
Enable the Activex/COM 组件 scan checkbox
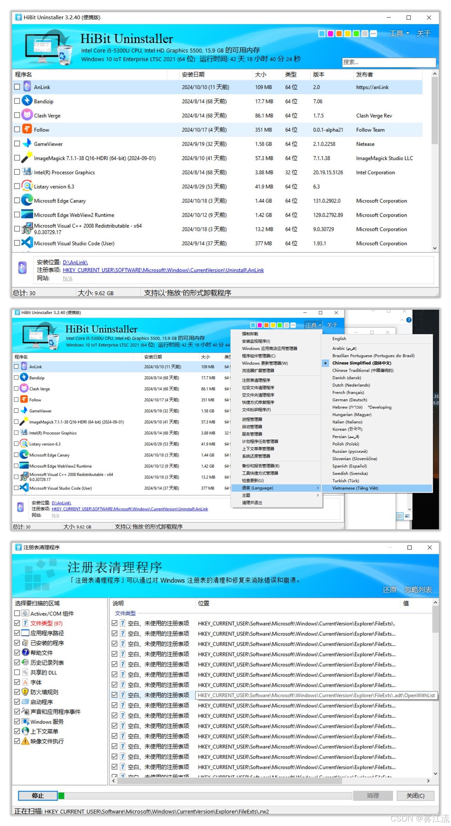click(x=17, y=613)
